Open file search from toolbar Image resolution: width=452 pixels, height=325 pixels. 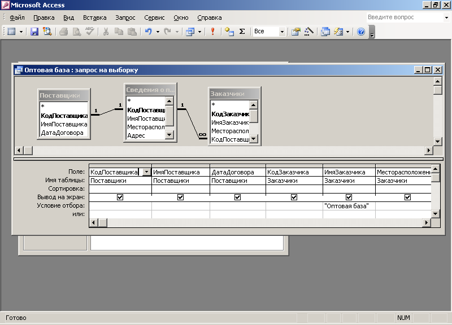pos(47,32)
